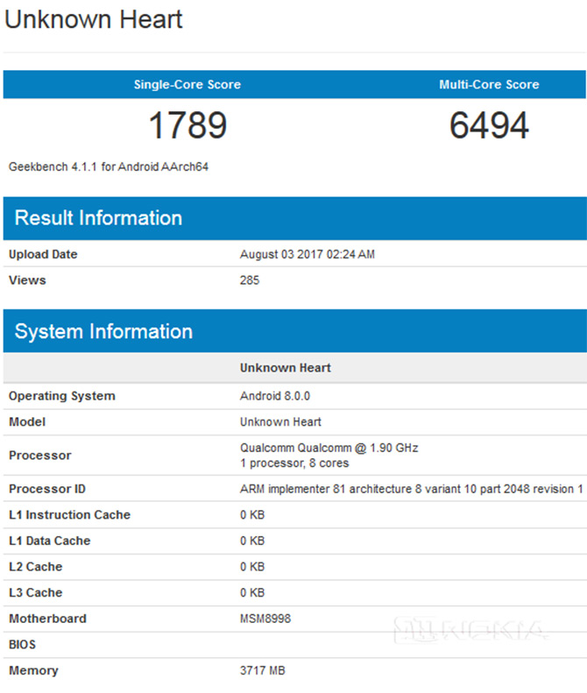Select the views count 285
Screen dimensions: 587x693
pyautogui.click(x=250, y=280)
